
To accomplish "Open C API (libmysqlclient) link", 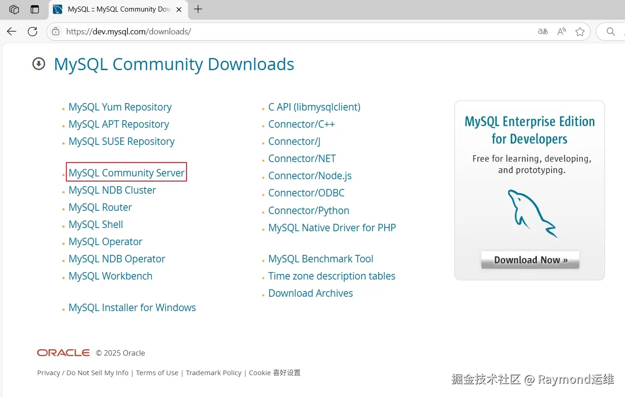I will pos(314,107).
